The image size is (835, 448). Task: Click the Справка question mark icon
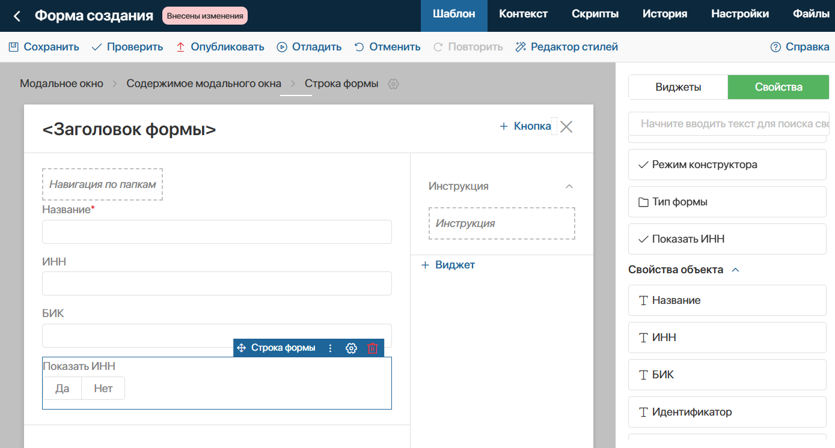point(775,47)
